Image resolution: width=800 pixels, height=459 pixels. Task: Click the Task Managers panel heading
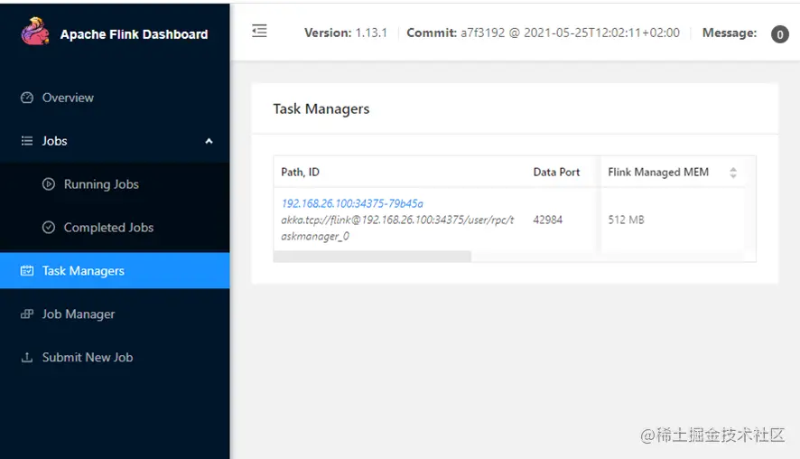tap(321, 108)
